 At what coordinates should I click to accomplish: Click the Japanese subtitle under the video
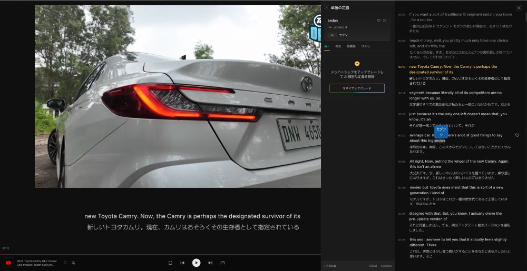tap(193, 227)
